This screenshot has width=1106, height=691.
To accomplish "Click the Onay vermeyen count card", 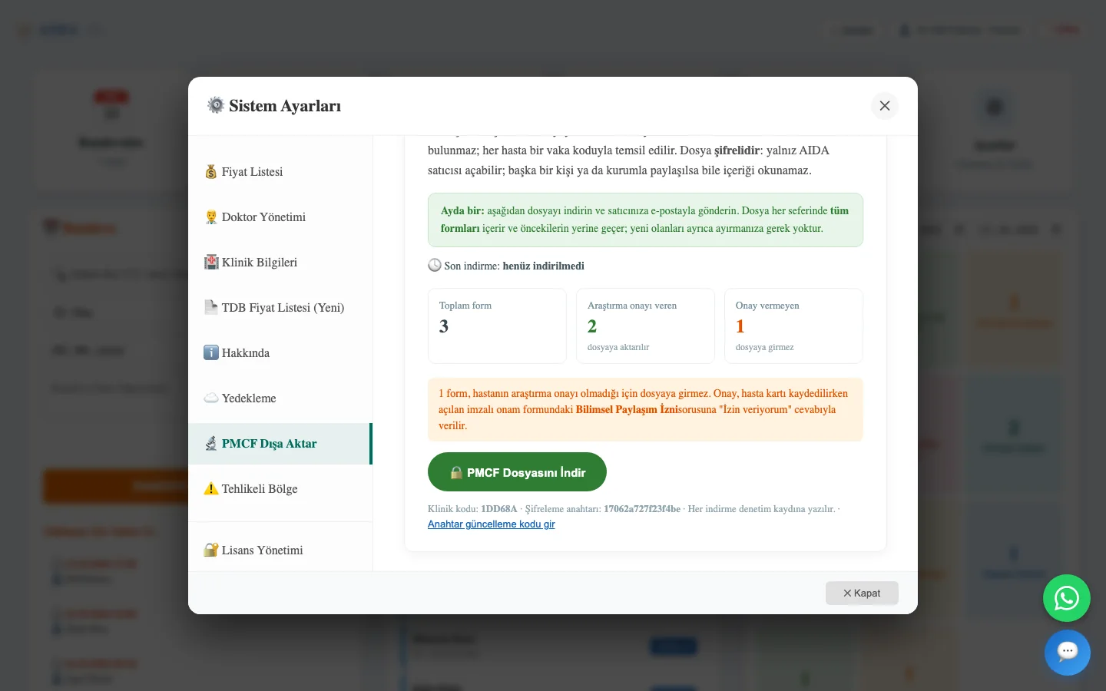I will 793,326.
